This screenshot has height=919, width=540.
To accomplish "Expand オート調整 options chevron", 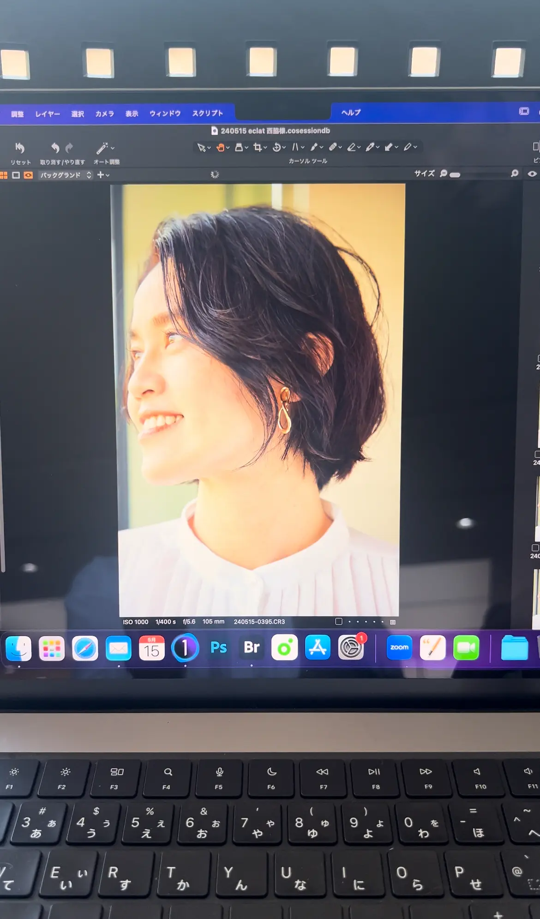I will point(113,148).
